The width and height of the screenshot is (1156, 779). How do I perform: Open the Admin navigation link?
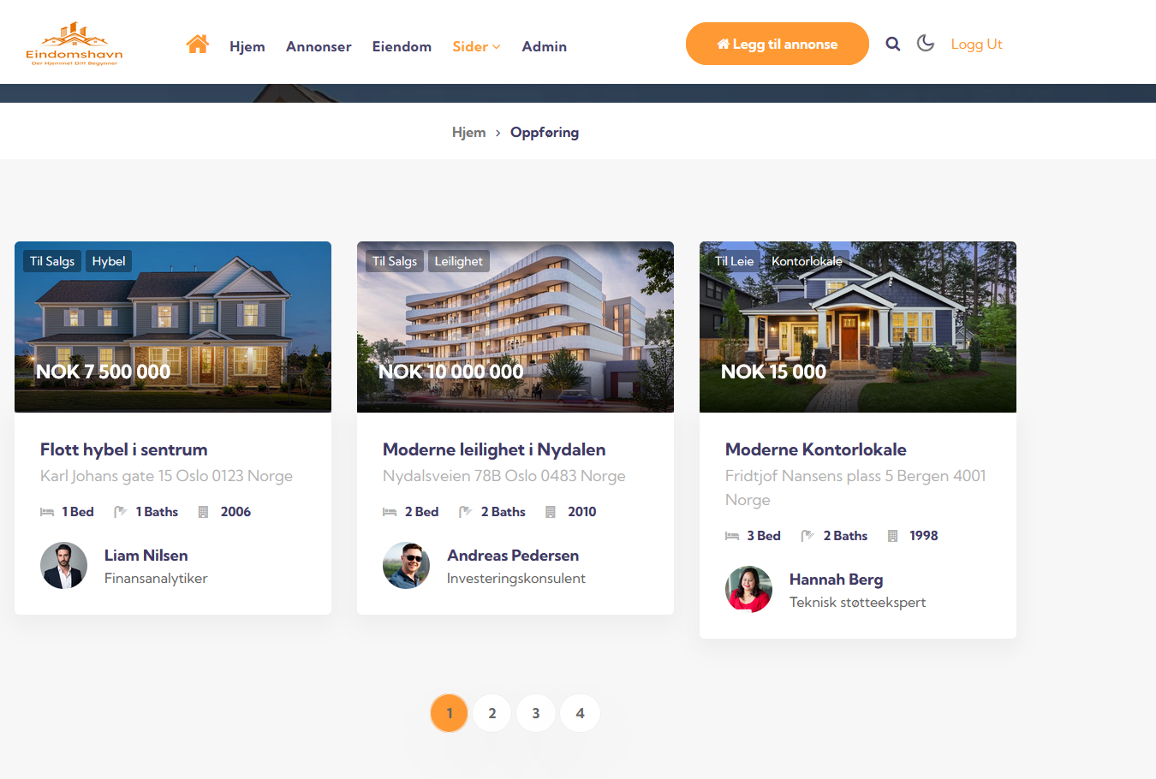545,46
